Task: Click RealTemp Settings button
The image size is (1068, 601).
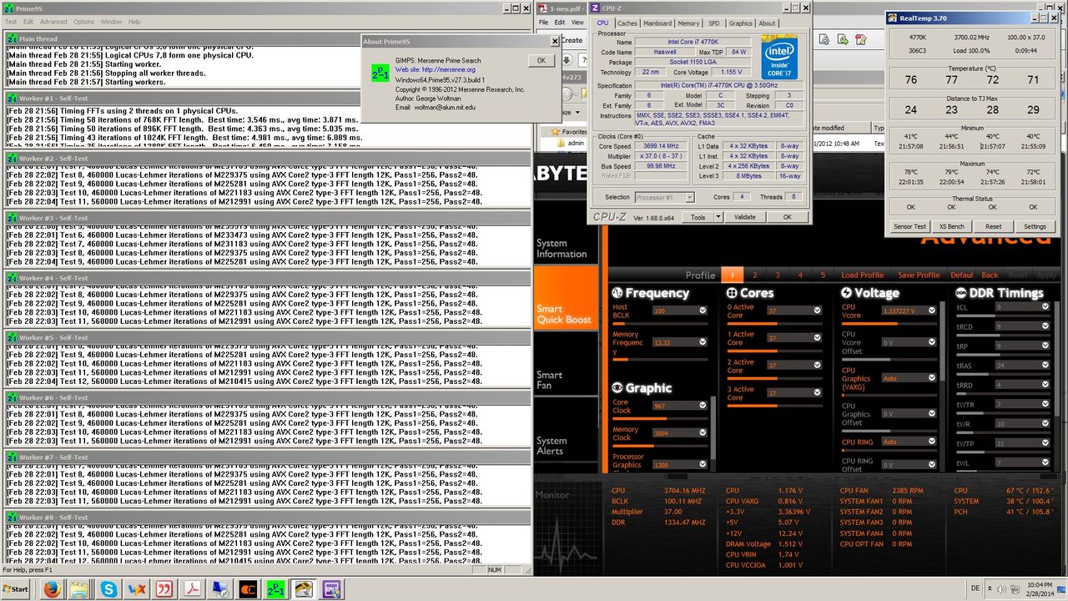Action: [x=1035, y=226]
